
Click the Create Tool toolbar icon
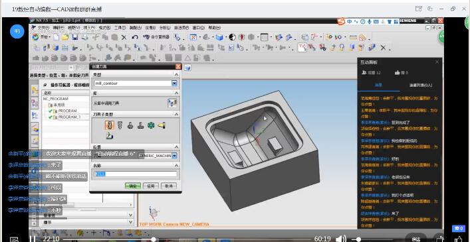[46, 47]
